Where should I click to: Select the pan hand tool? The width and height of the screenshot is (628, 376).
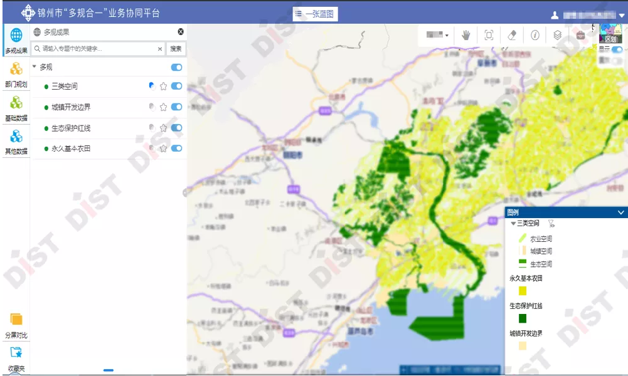466,36
